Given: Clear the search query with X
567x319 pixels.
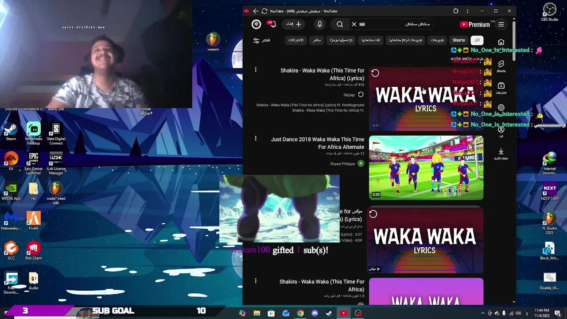Looking at the screenshot, I should pyautogui.click(x=354, y=24).
